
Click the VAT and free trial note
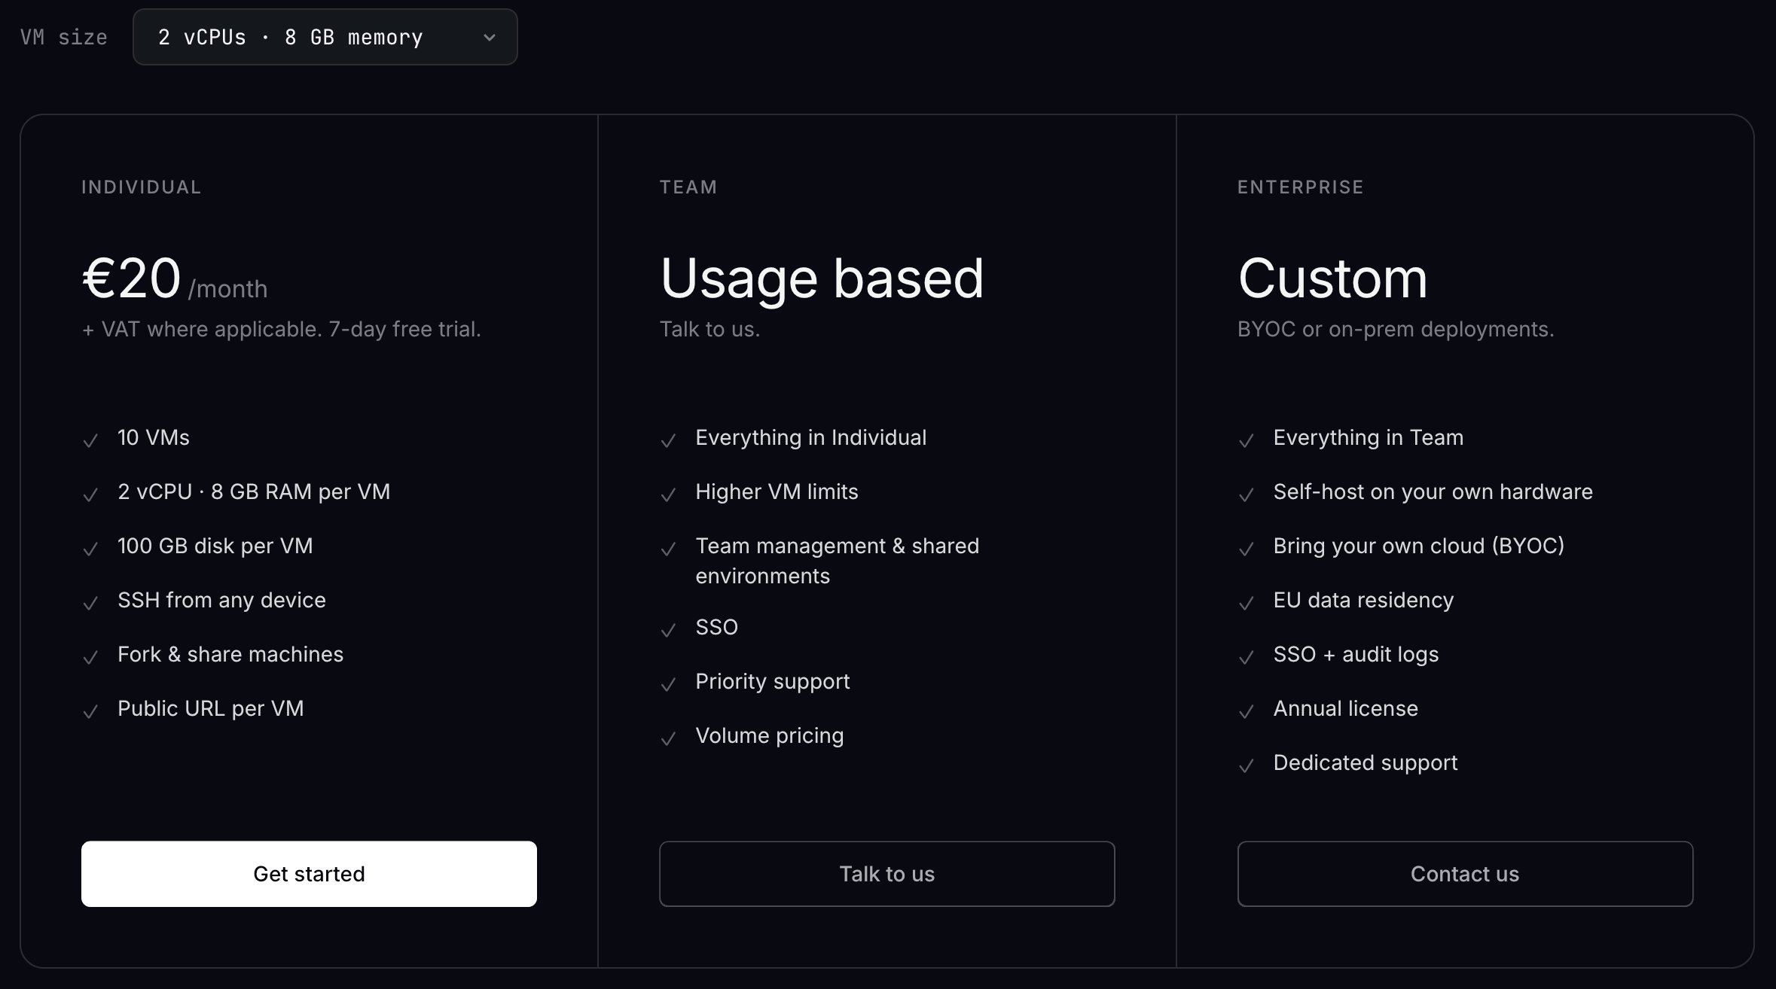(281, 329)
